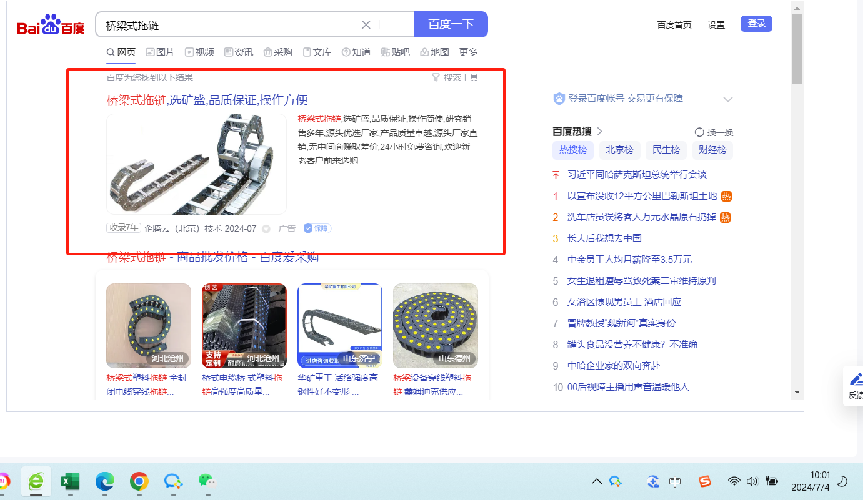863x500 pixels.
Task: Switch to the 视频 results tab
Action: [x=199, y=52]
